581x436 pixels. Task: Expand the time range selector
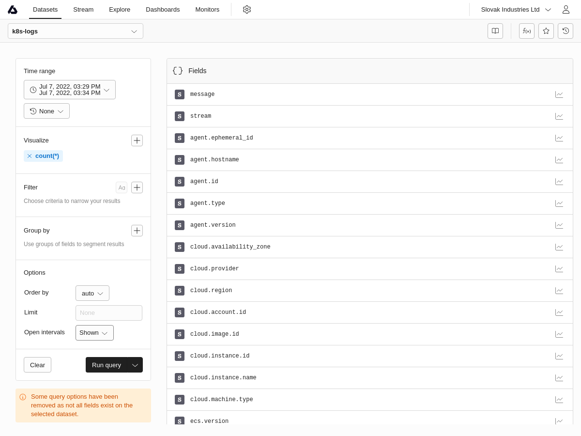click(70, 90)
